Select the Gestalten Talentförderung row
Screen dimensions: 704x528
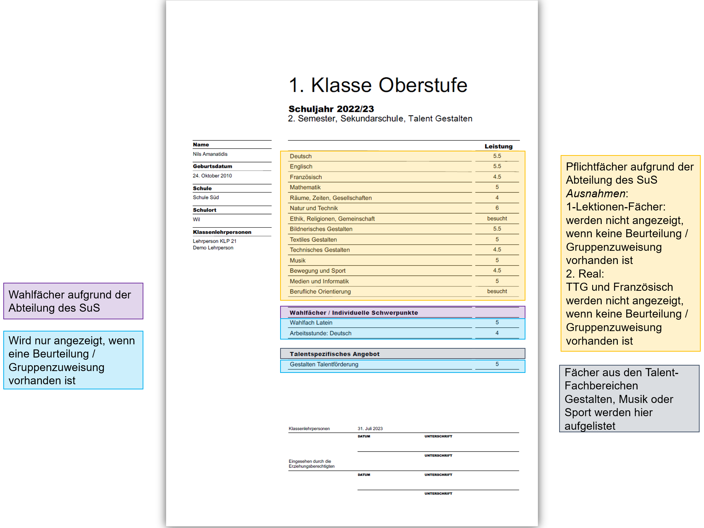(324, 364)
